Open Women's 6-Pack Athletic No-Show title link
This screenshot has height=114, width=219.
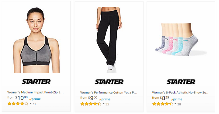[181, 93]
